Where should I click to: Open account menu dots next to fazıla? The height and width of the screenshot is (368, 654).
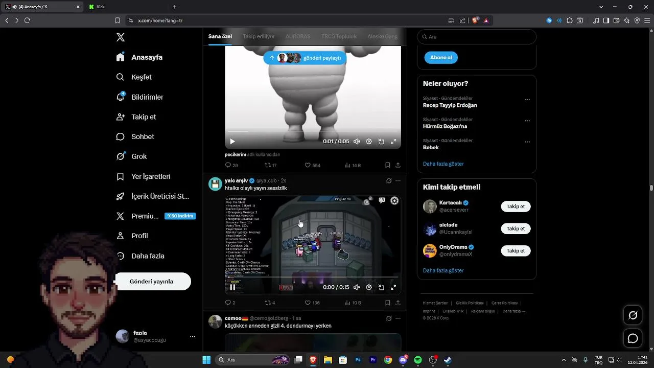click(x=193, y=336)
